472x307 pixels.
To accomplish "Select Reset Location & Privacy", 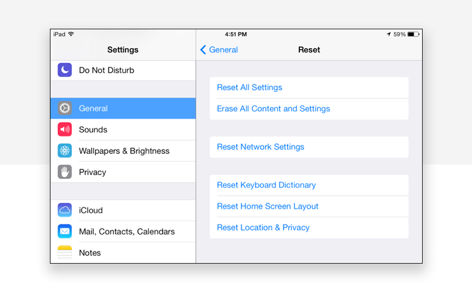I will (x=309, y=228).
